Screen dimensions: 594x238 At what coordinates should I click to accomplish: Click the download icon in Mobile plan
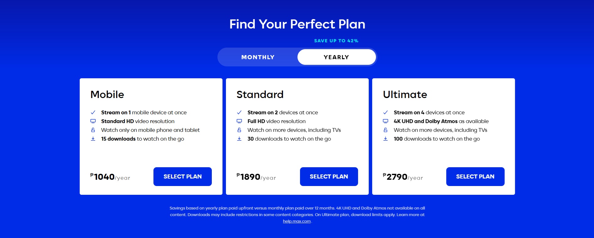(93, 139)
